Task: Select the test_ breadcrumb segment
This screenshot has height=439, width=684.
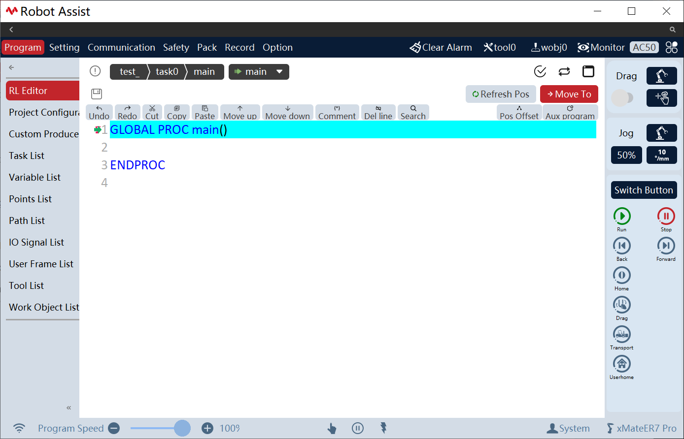Action: [x=130, y=72]
